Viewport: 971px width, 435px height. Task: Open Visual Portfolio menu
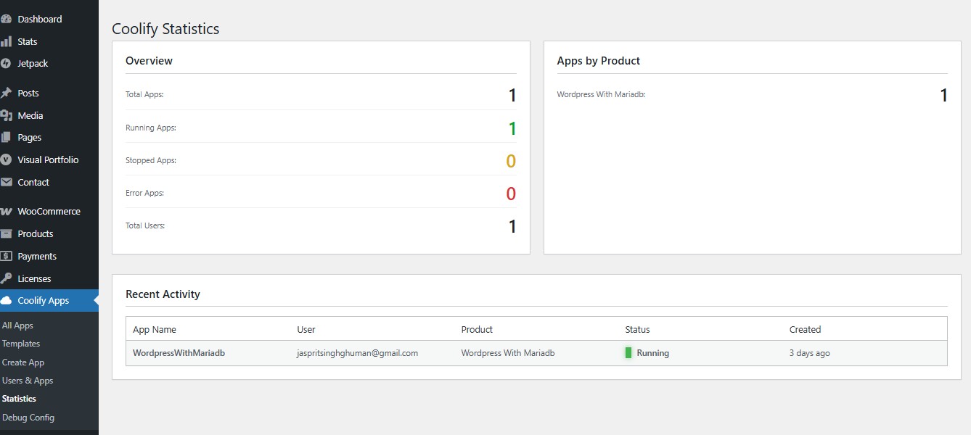click(x=49, y=159)
